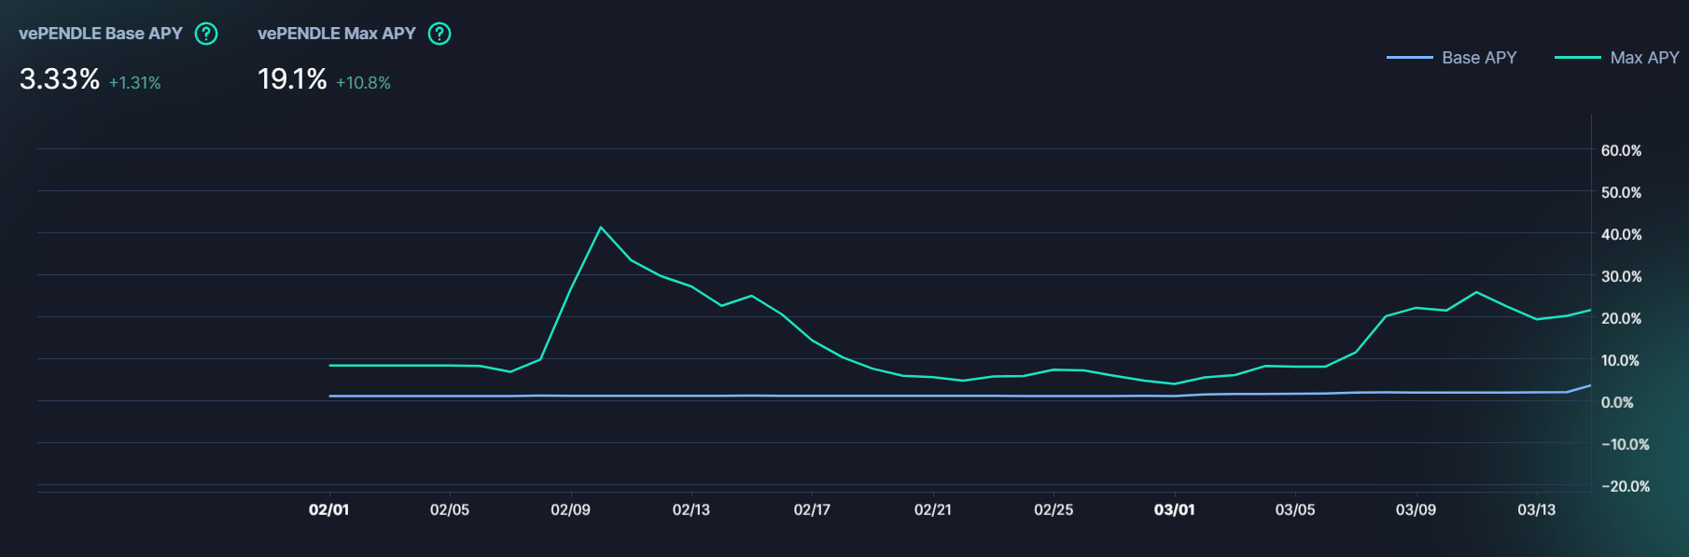1689x557 pixels.
Task: Click the 0.0% y-axis label
Action: (1617, 402)
